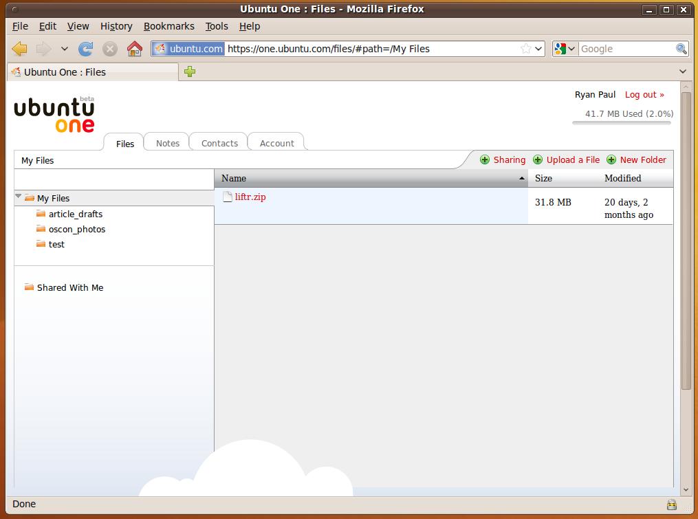The height and width of the screenshot is (519, 698).
Task: Open the search engine selector dropdown
Action: (x=565, y=49)
